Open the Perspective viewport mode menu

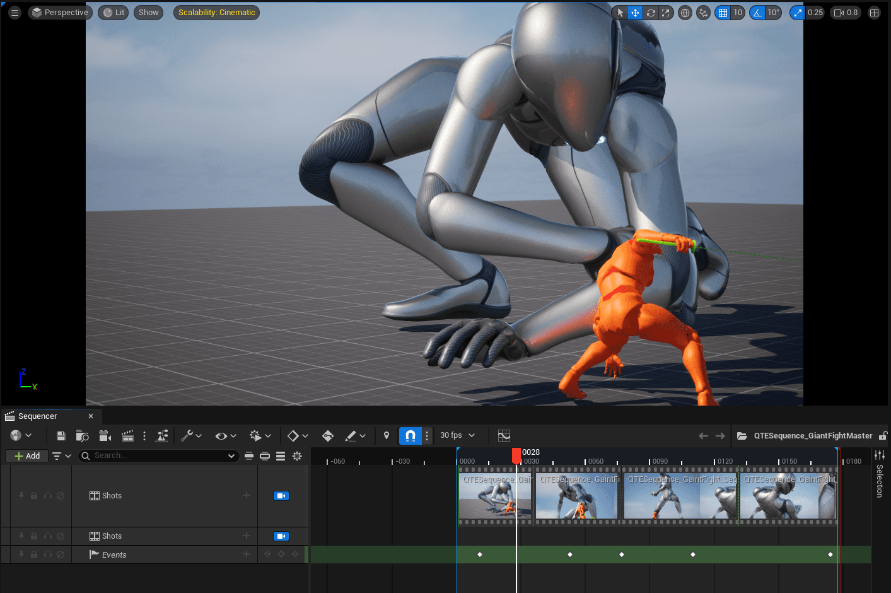point(61,13)
